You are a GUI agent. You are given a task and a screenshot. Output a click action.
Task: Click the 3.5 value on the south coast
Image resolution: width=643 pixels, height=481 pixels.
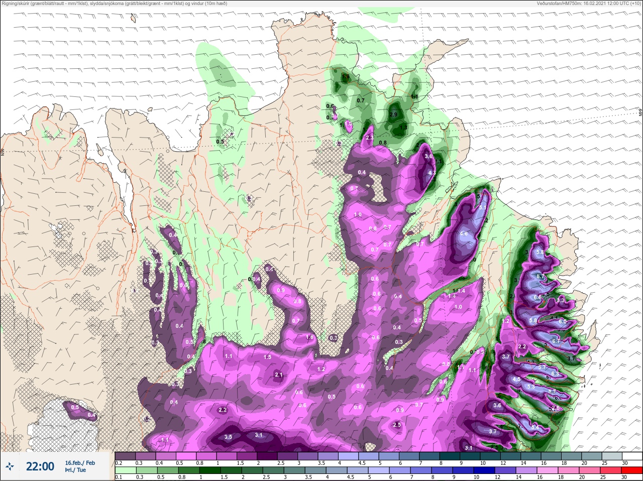pyautogui.click(x=228, y=437)
